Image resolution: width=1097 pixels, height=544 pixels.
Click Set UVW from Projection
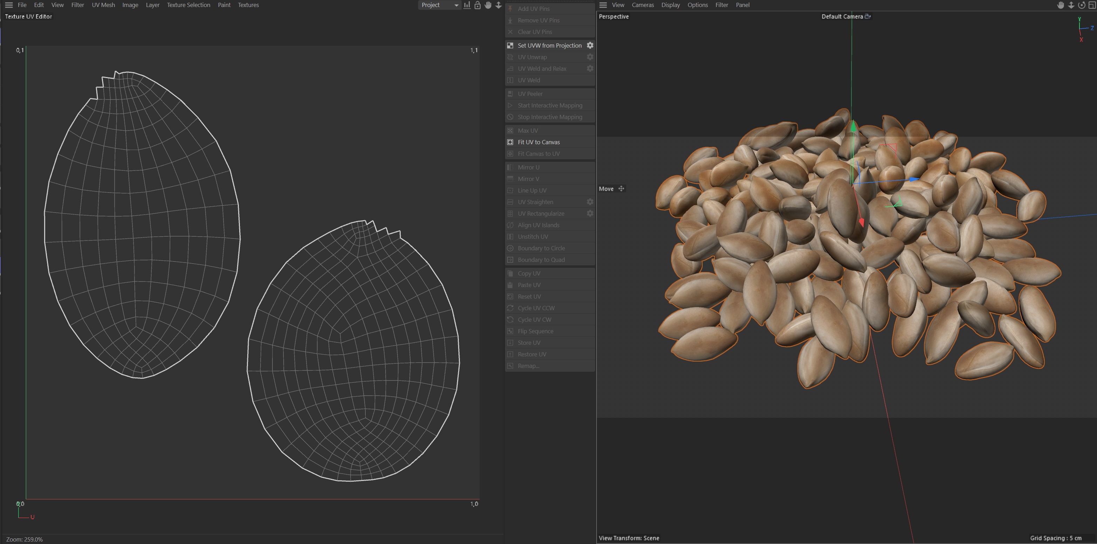coord(549,46)
